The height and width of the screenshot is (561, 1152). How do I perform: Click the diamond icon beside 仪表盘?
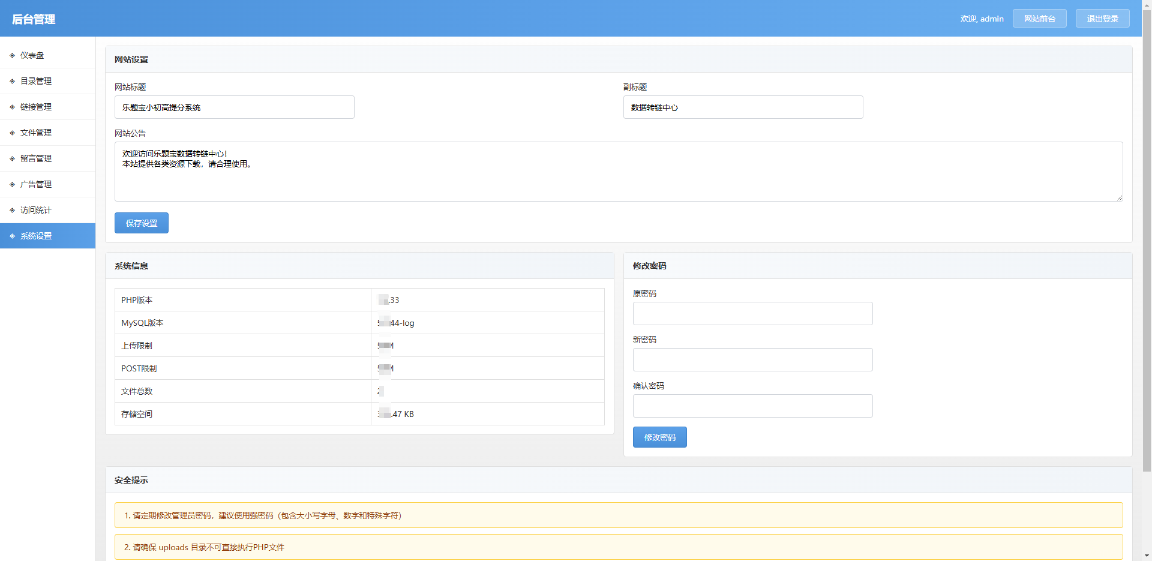point(12,55)
